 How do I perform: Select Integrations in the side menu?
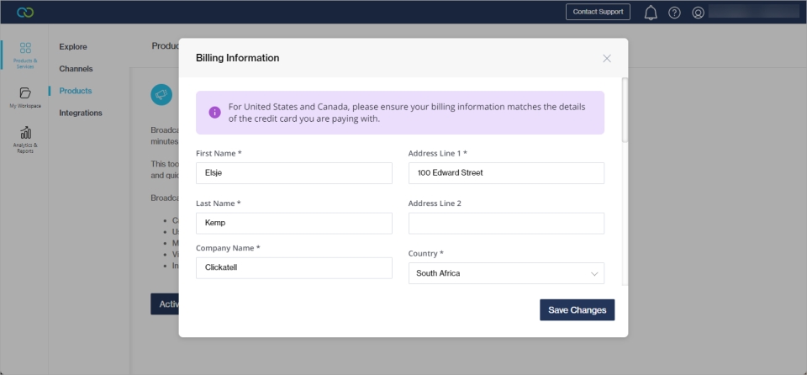tap(81, 113)
